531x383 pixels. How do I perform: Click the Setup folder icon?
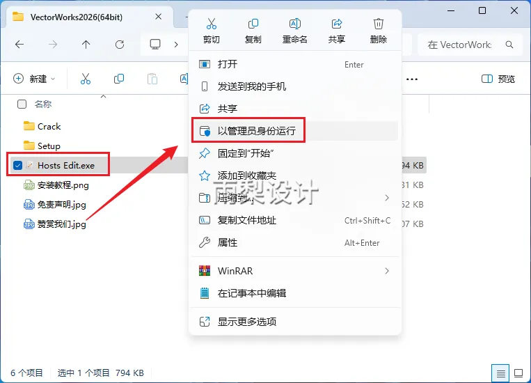click(x=29, y=146)
